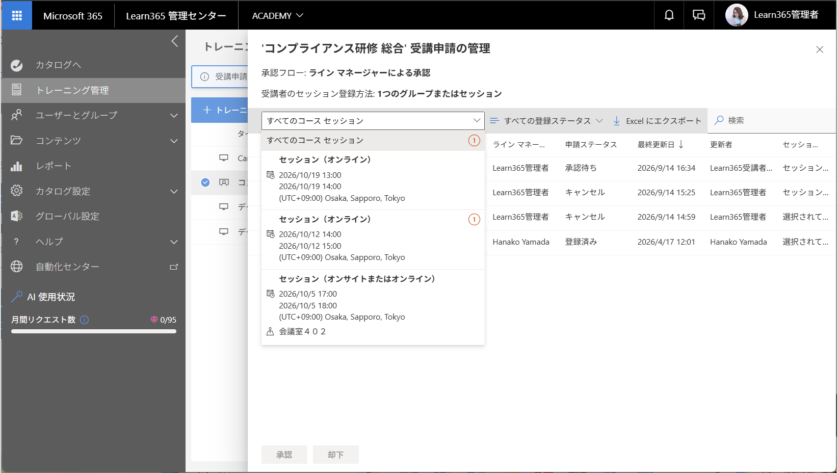Click the 承認待ち status cell

point(581,168)
